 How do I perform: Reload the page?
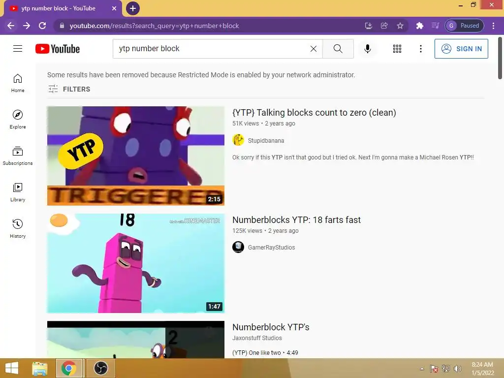tap(42, 26)
